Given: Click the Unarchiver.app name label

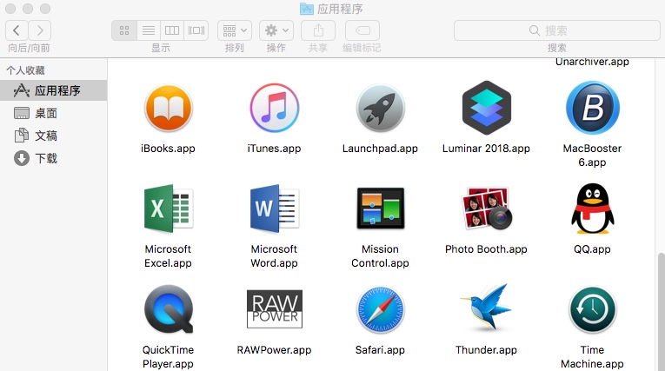Looking at the screenshot, I should 592,62.
